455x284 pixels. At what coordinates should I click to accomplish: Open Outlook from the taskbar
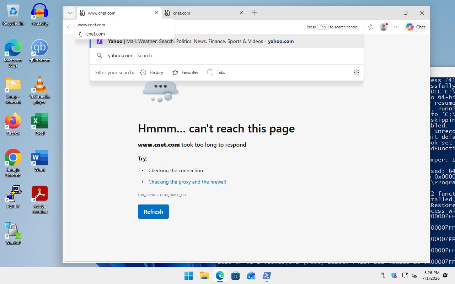point(251,275)
